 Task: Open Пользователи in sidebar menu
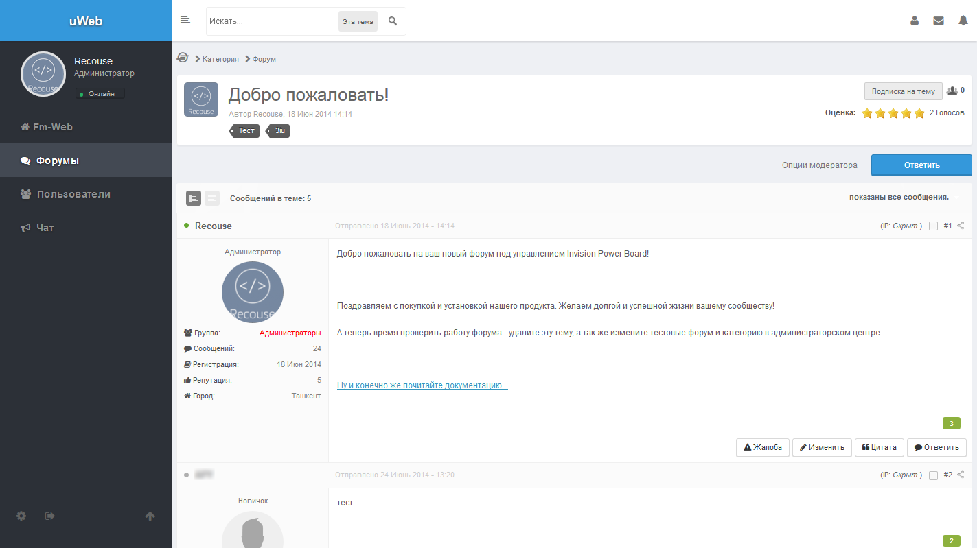click(86, 194)
